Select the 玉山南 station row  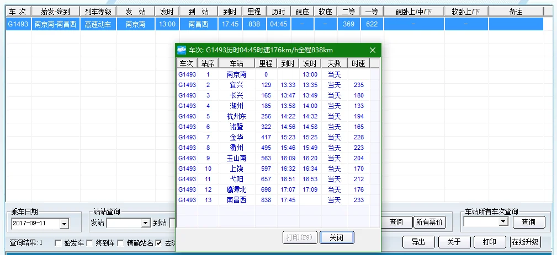pyautogui.click(x=273, y=158)
